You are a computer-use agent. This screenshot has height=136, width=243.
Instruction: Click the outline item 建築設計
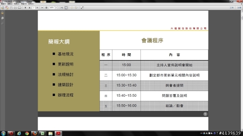click(66, 85)
